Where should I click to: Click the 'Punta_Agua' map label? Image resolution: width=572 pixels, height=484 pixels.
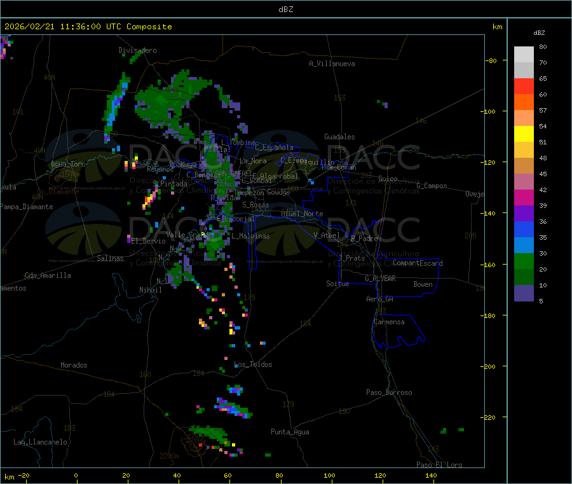click(290, 432)
